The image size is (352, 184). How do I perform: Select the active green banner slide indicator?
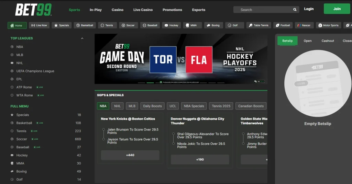[150, 83]
